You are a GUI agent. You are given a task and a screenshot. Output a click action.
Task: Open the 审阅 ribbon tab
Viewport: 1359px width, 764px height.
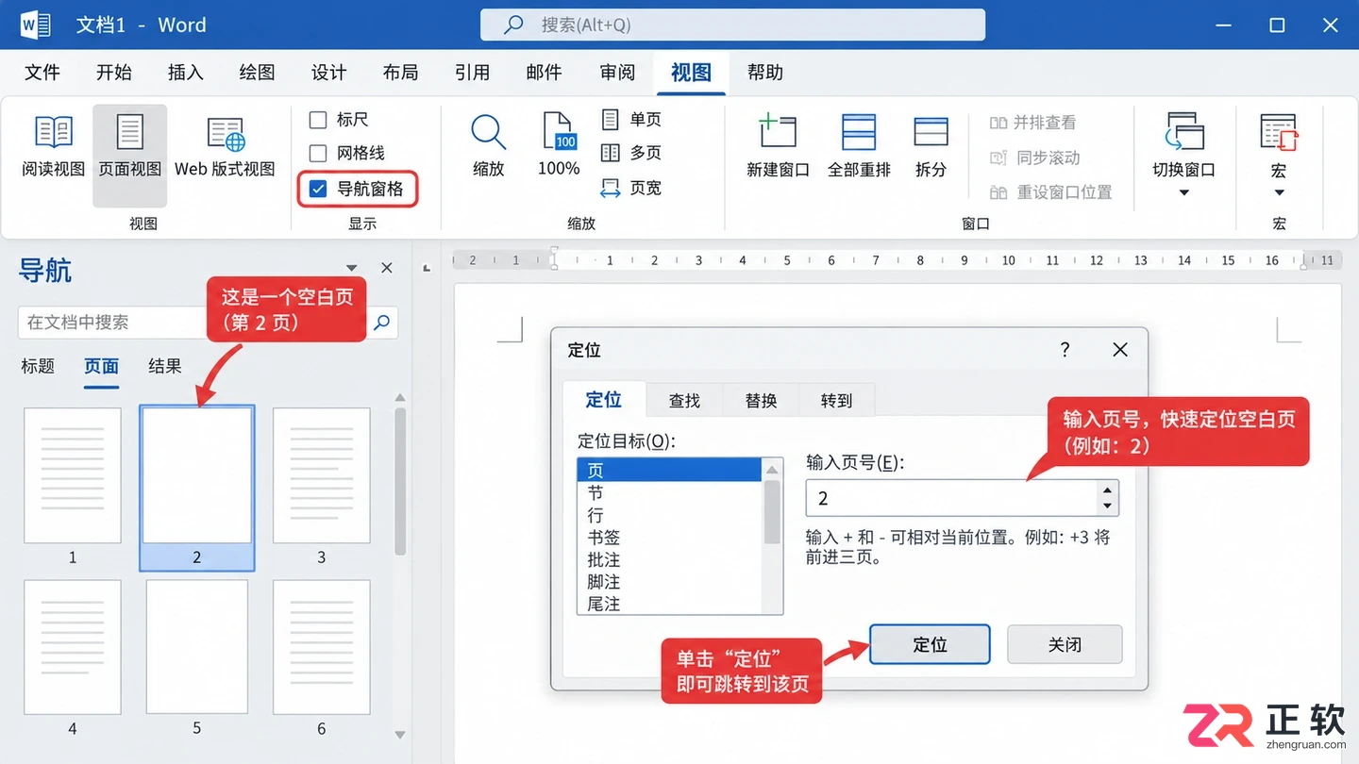pos(617,73)
